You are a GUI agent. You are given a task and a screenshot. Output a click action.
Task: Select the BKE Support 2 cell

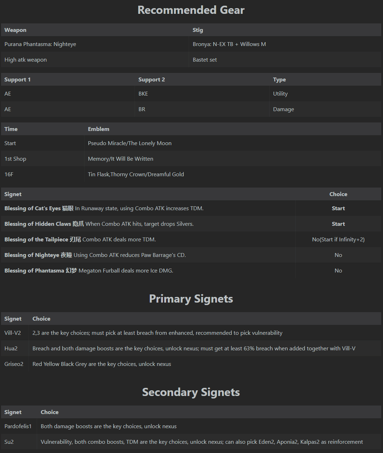(x=143, y=94)
